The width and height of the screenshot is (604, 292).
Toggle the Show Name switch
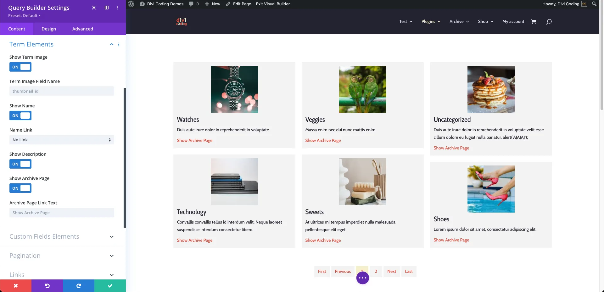click(x=20, y=116)
